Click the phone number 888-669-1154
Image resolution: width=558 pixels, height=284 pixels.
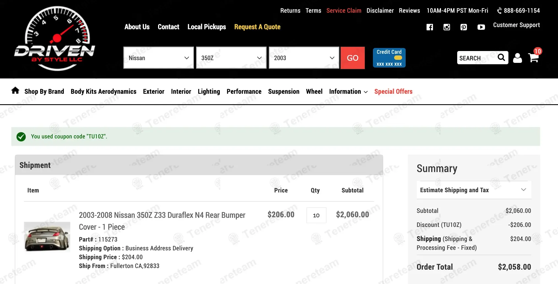click(x=522, y=11)
